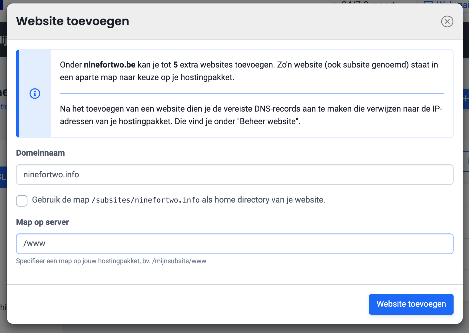The height and width of the screenshot is (333, 469).
Task: Submit with the Website toevoegen button
Action: click(411, 304)
